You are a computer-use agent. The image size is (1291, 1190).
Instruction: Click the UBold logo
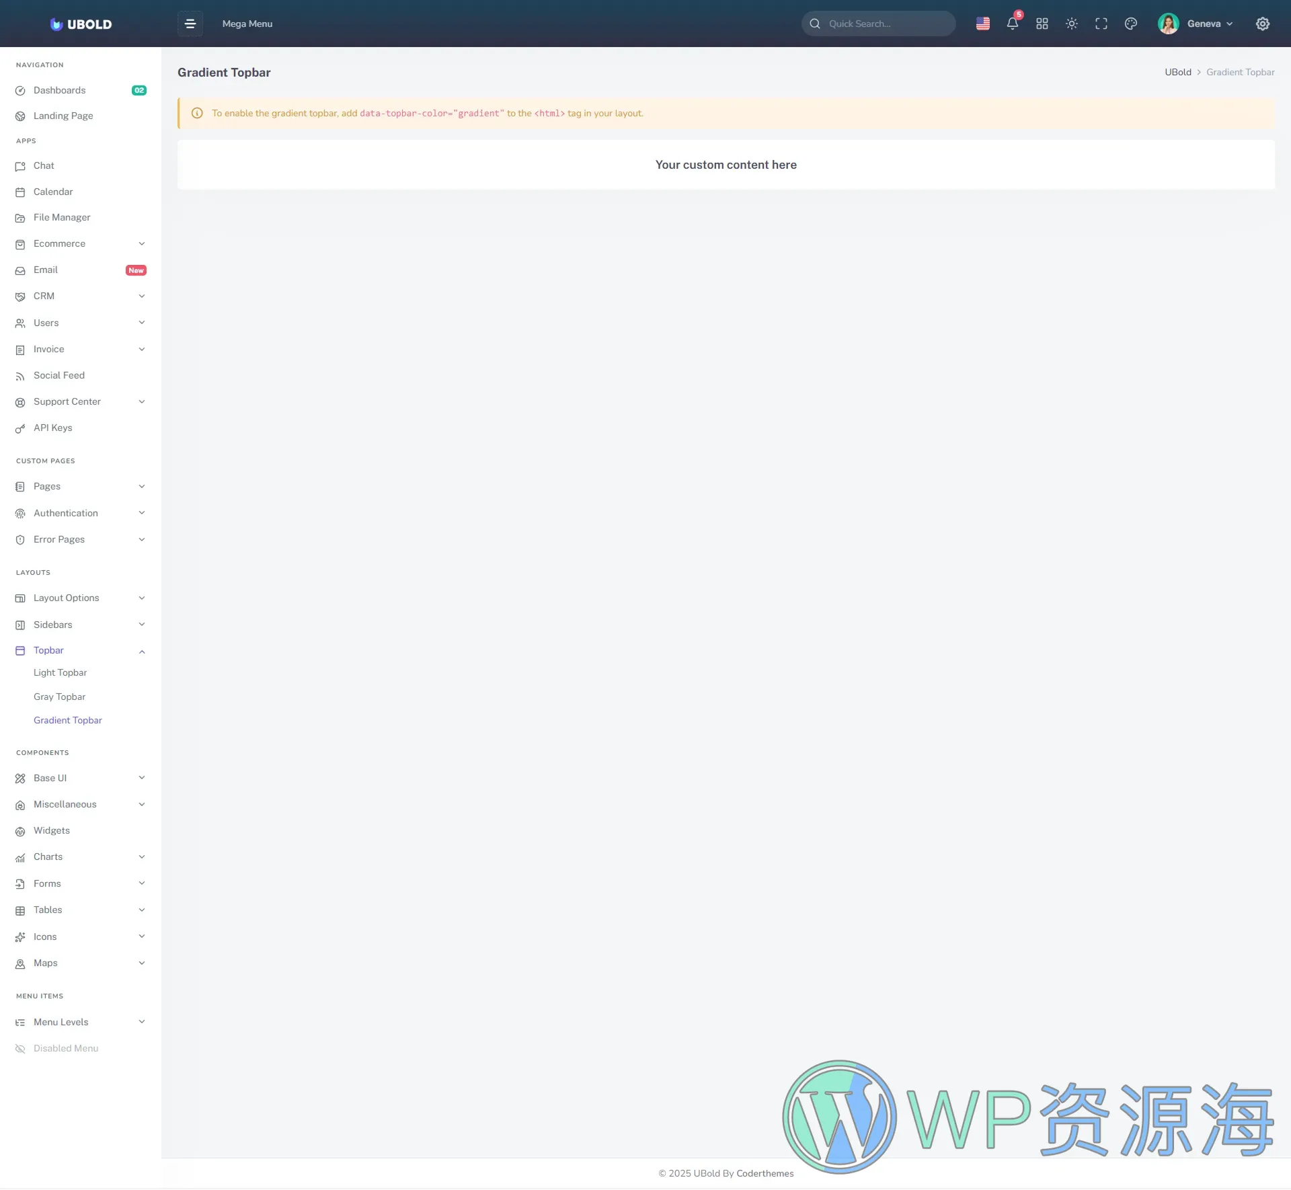(81, 24)
